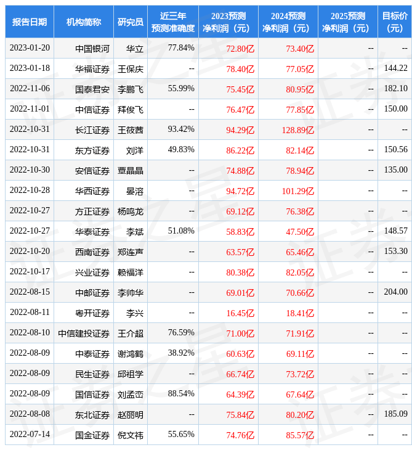Select the 东方证券 institution cell
Screen dimensions: 412x450
(x=84, y=150)
